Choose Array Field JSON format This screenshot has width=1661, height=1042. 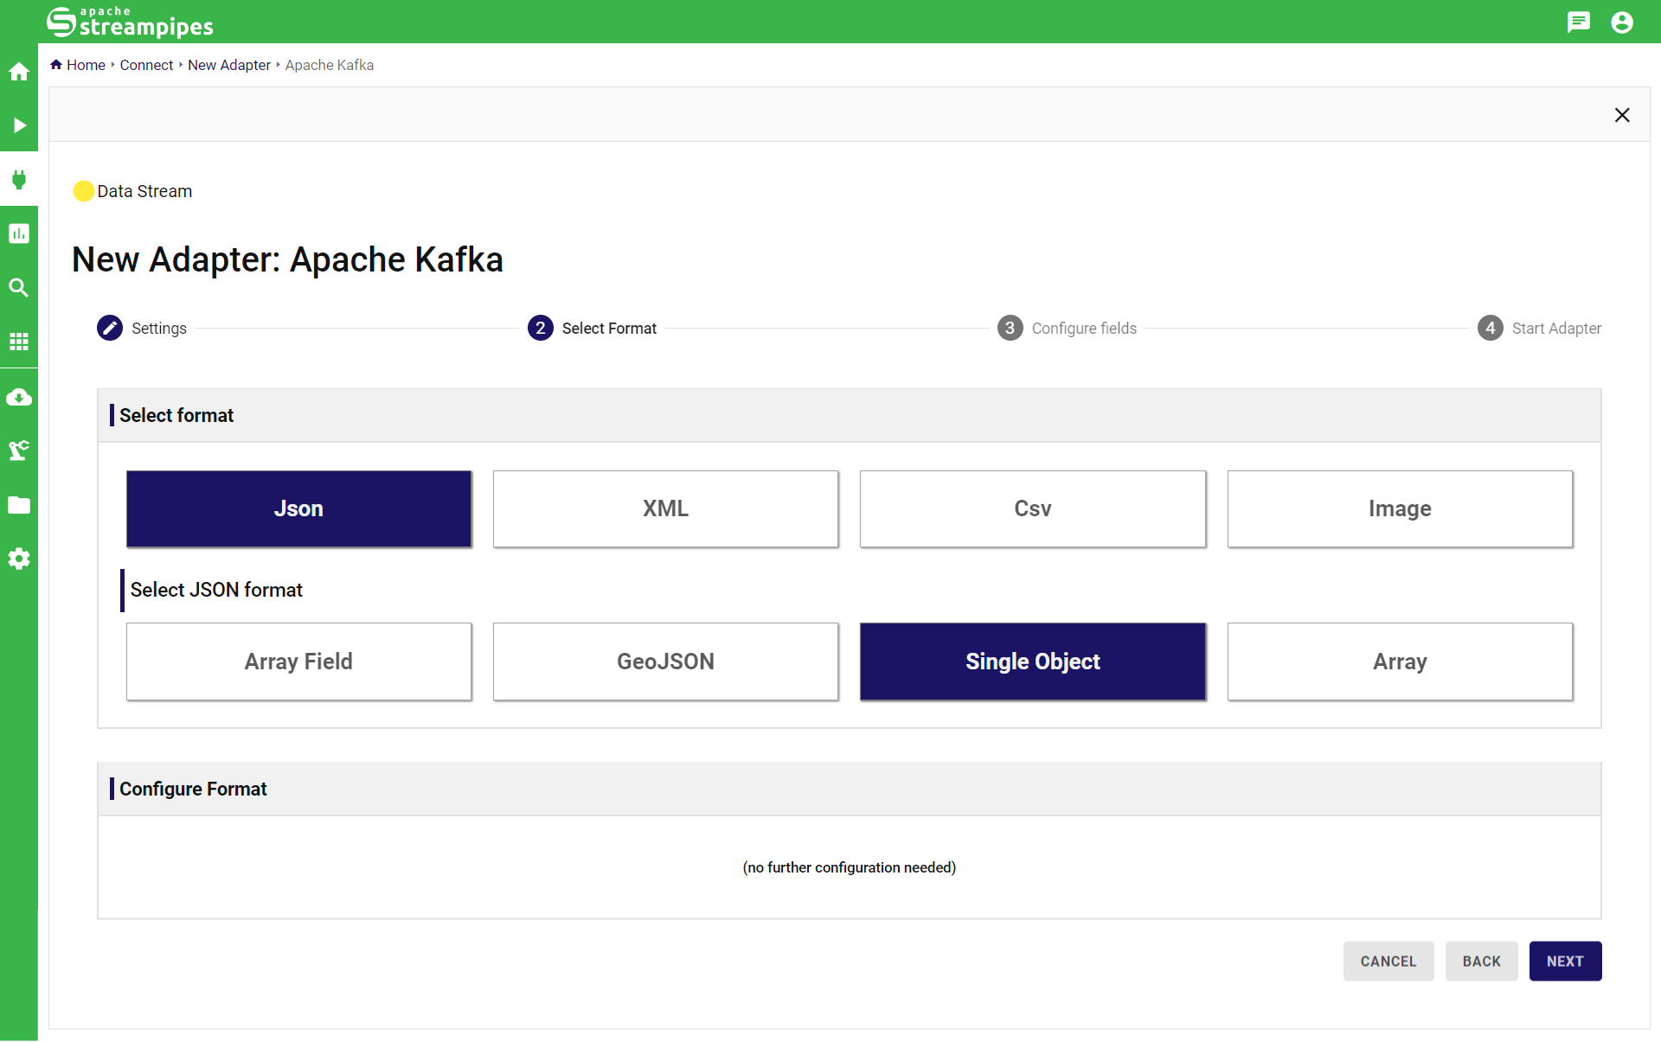pyautogui.click(x=298, y=662)
